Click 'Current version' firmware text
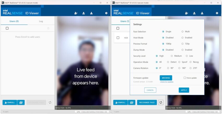 click(143, 82)
